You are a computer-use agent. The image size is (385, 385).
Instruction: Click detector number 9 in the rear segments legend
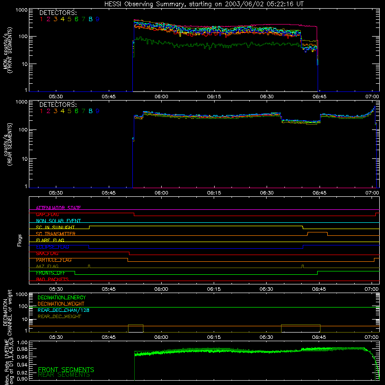(x=98, y=111)
